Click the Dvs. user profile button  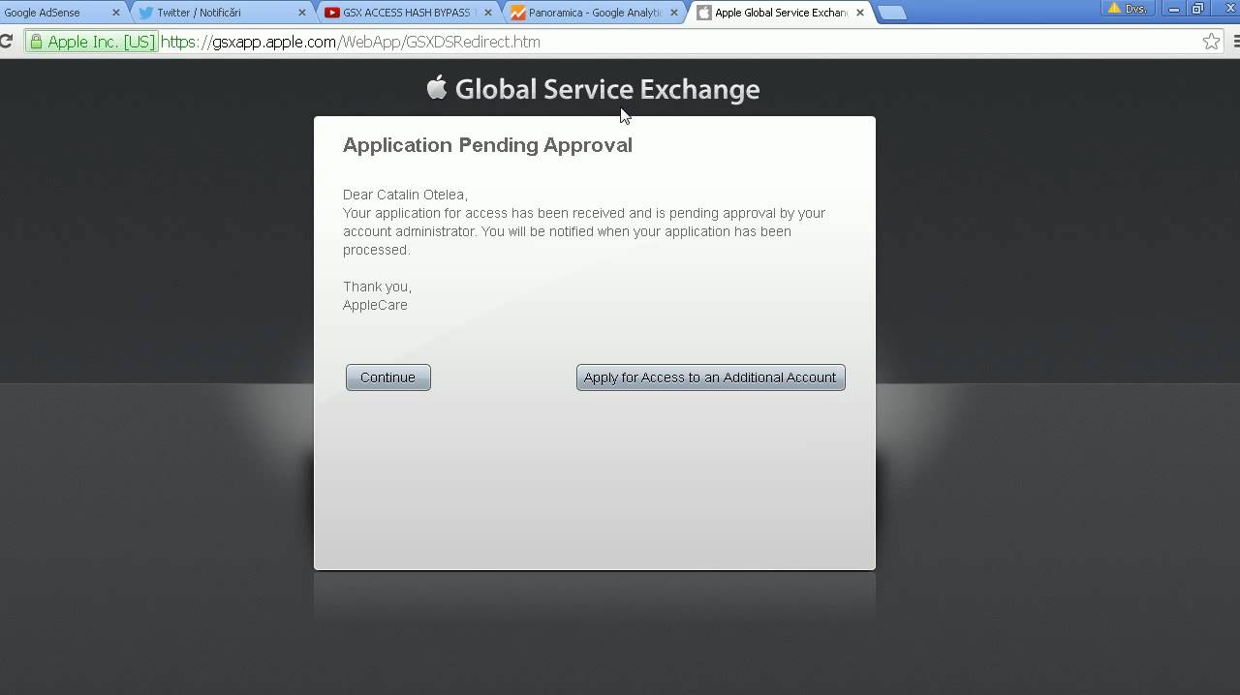tap(1129, 9)
